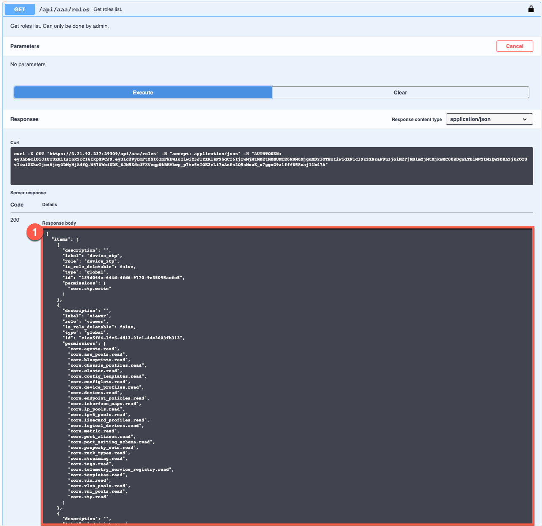
Task: Click Clear to reset the response
Action: (x=400, y=92)
